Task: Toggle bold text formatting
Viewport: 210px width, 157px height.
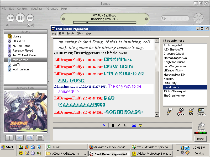Action: [113, 125]
